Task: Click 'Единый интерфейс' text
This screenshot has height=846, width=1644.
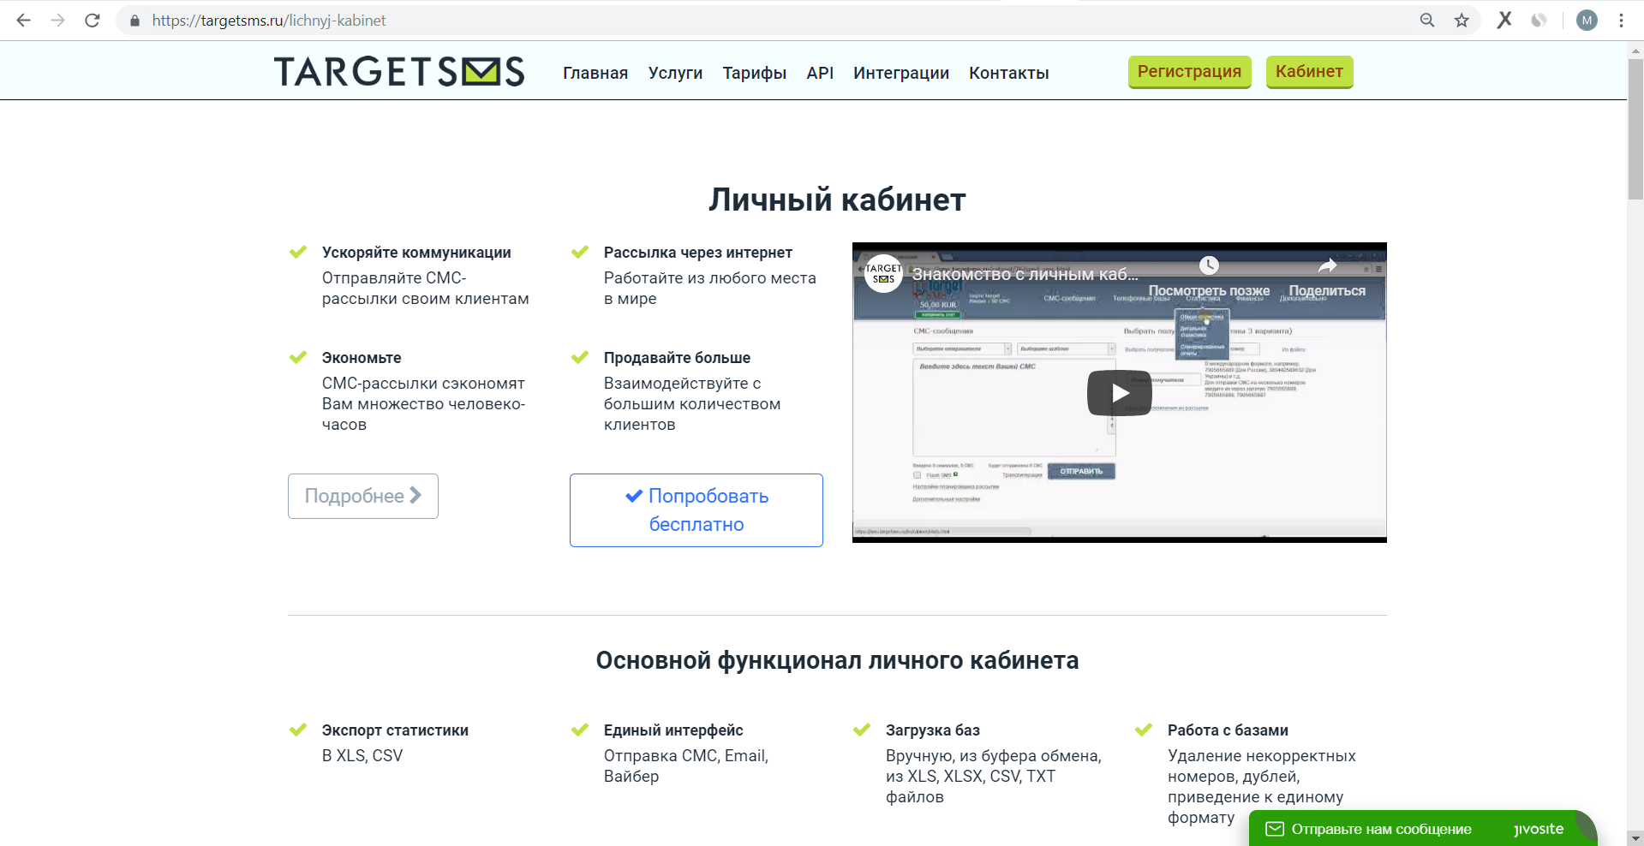Action: point(673,730)
